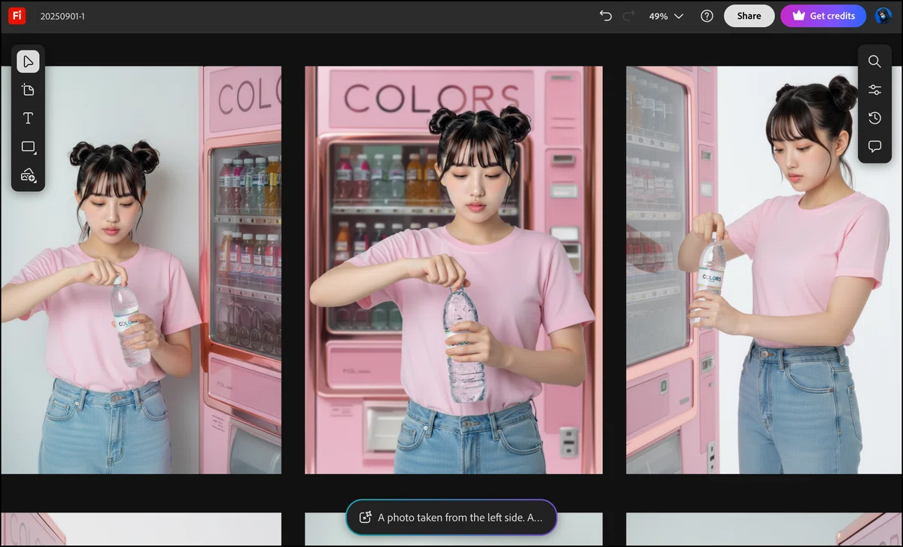Open the adjustments sliders panel icon
The image size is (903, 547).
pyautogui.click(x=874, y=90)
